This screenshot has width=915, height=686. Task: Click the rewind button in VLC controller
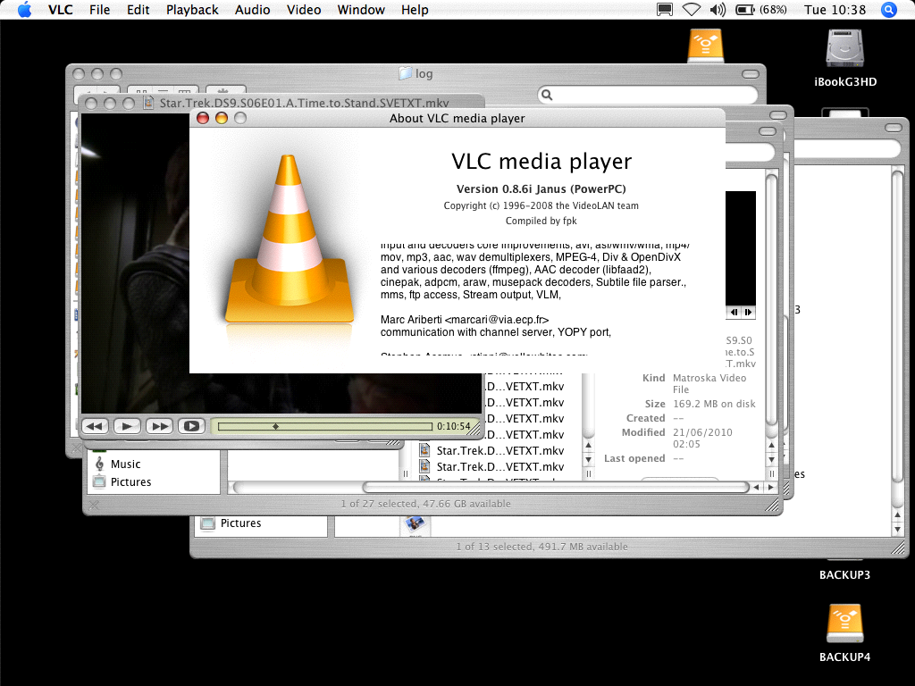95,426
